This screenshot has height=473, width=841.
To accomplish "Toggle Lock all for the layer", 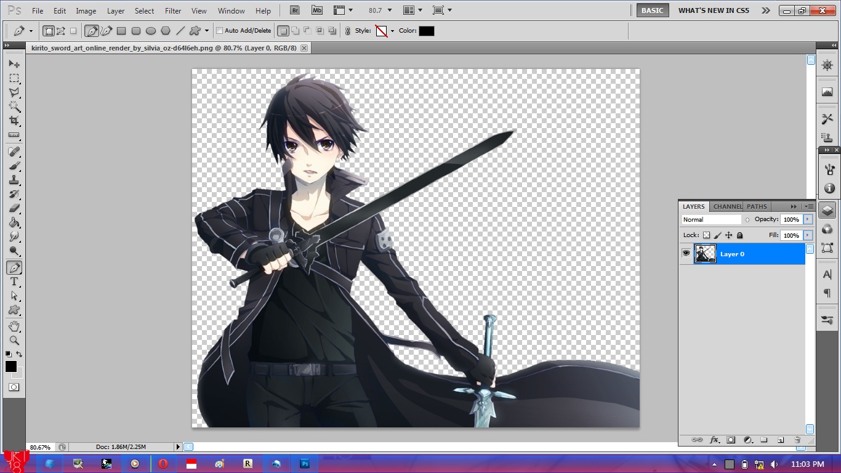I will 740,235.
